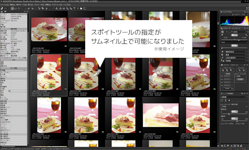249x150 pixels.
Task: Click the undo arrow in the toolbar
Action: [x=5, y=8]
